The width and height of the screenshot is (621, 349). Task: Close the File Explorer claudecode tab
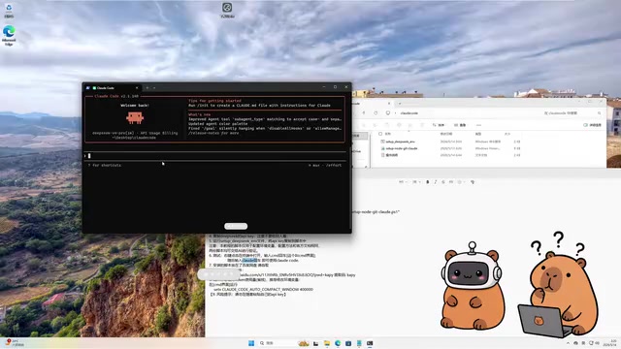[389, 104]
